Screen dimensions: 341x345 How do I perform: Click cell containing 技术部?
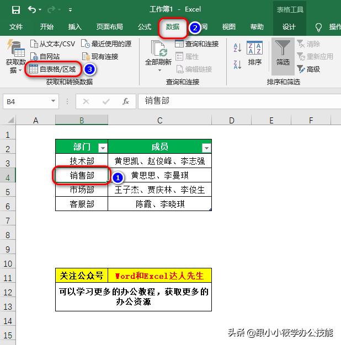(82, 161)
